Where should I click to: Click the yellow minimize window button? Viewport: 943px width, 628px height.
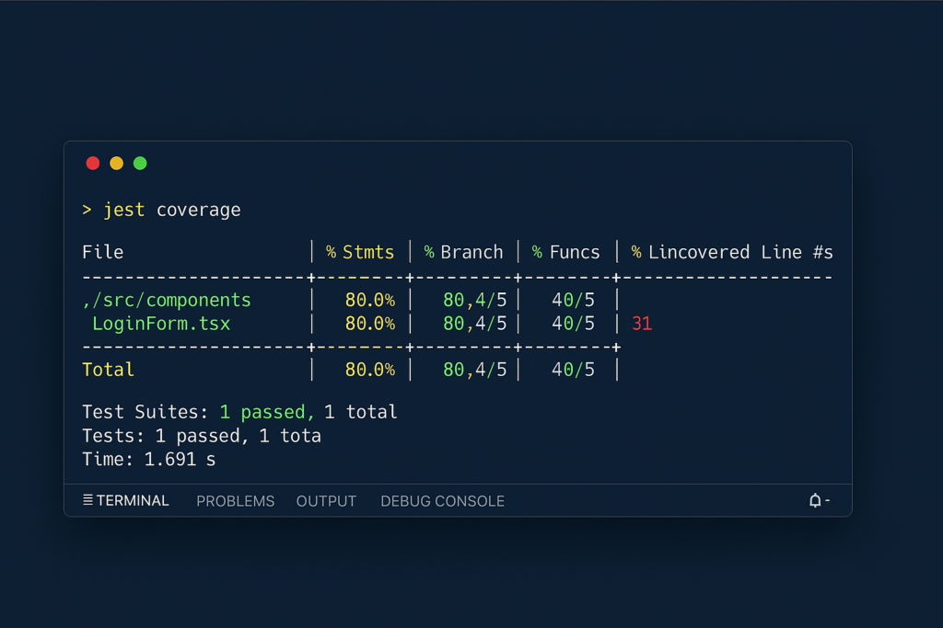(x=116, y=164)
